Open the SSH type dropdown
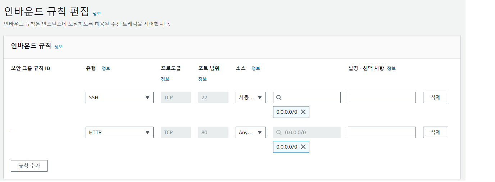Viewport: 495px width, 182px height. coord(119,97)
